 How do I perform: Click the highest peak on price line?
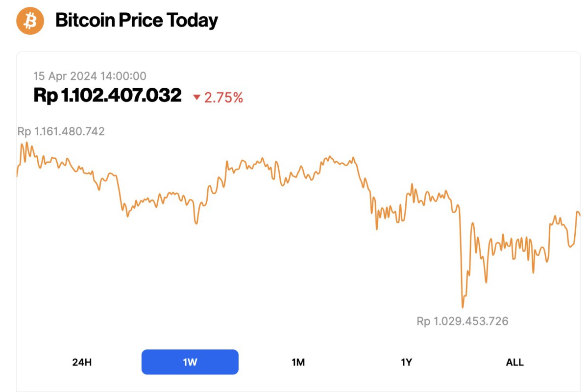pos(27,143)
